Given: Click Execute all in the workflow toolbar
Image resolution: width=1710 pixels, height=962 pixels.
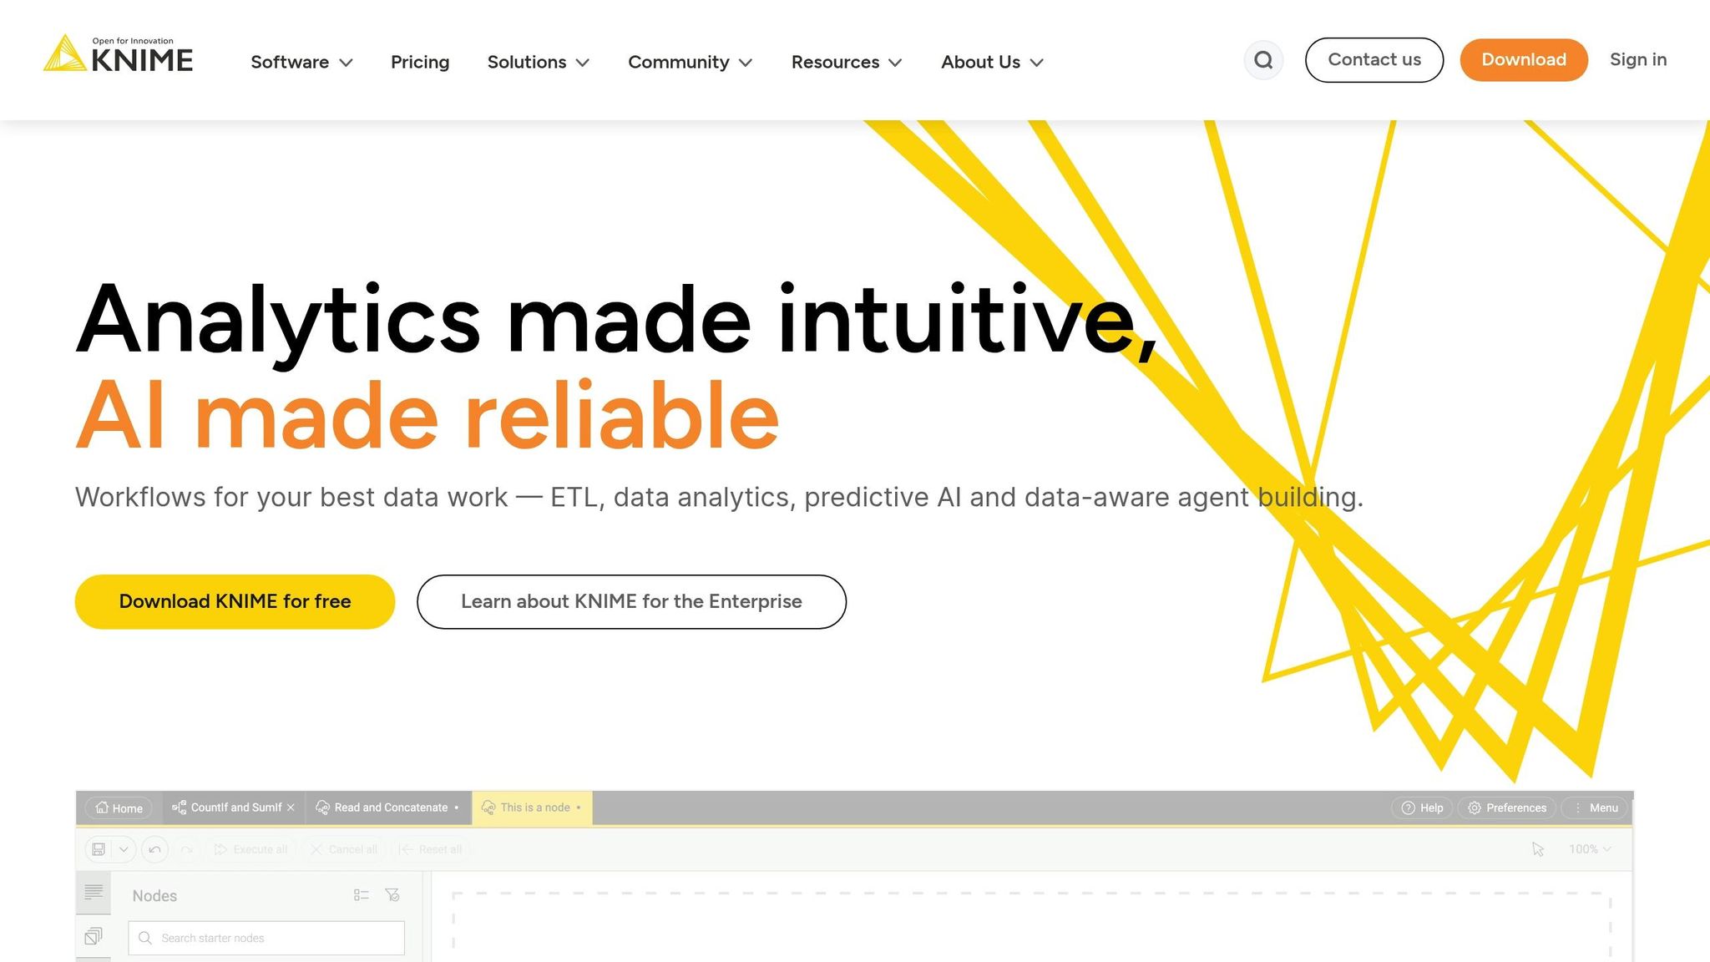Looking at the screenshot, I should 250,849.
